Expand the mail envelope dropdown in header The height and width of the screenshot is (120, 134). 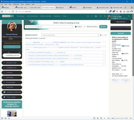[x=96, y=16]
